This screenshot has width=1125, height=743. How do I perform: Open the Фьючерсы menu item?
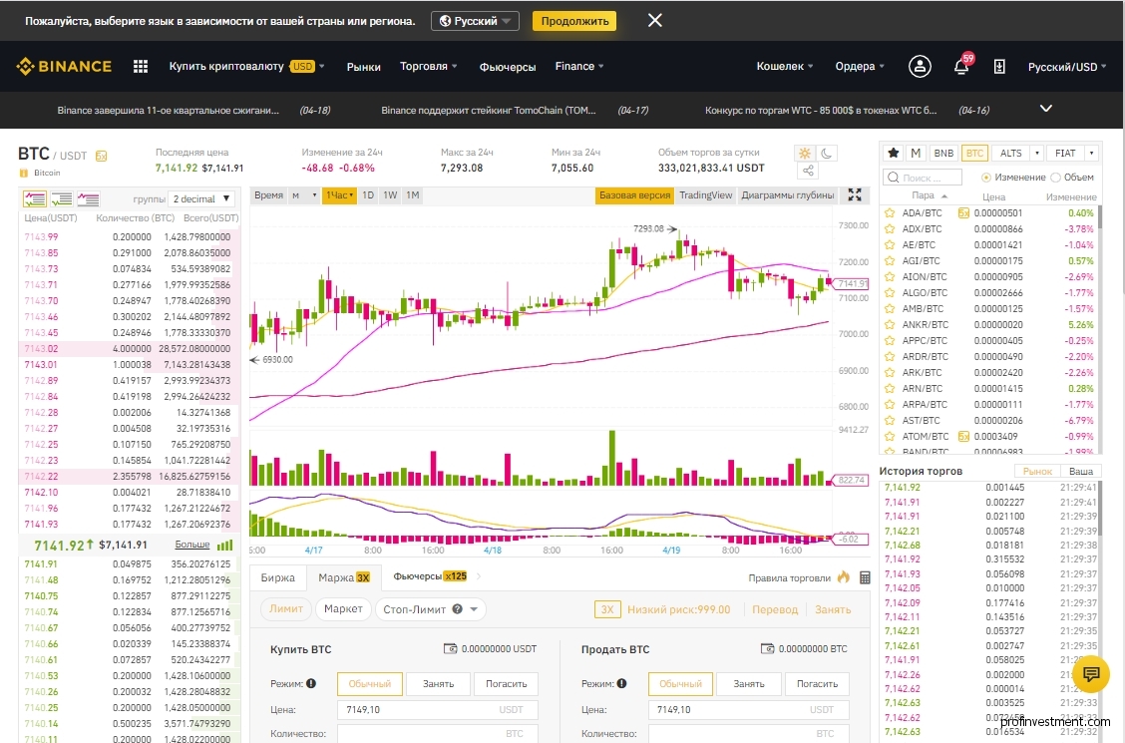(508, 67)
